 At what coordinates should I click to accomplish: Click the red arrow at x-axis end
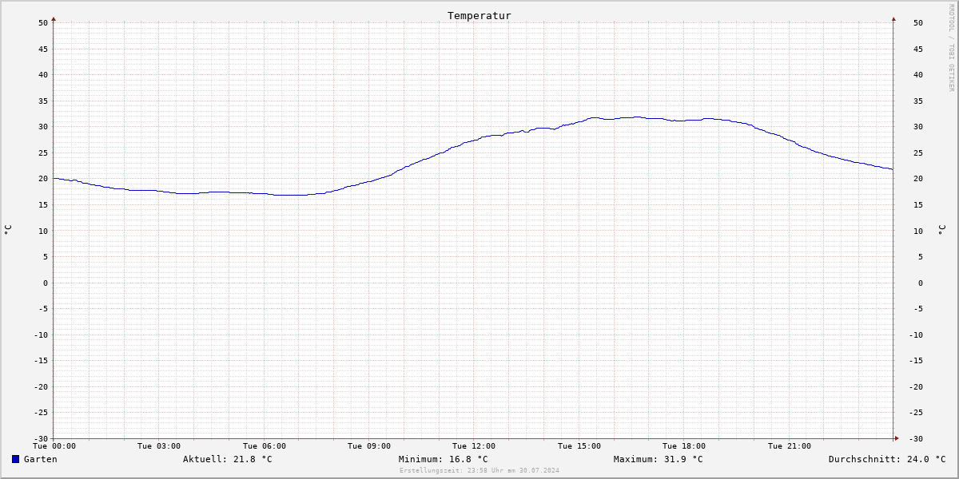[897, 438]
